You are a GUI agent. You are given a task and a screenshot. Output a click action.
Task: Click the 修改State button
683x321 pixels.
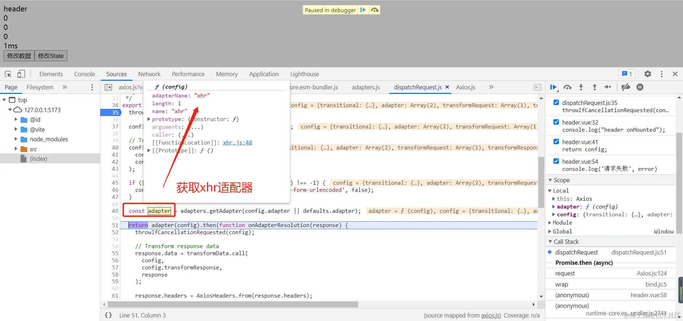51,56
